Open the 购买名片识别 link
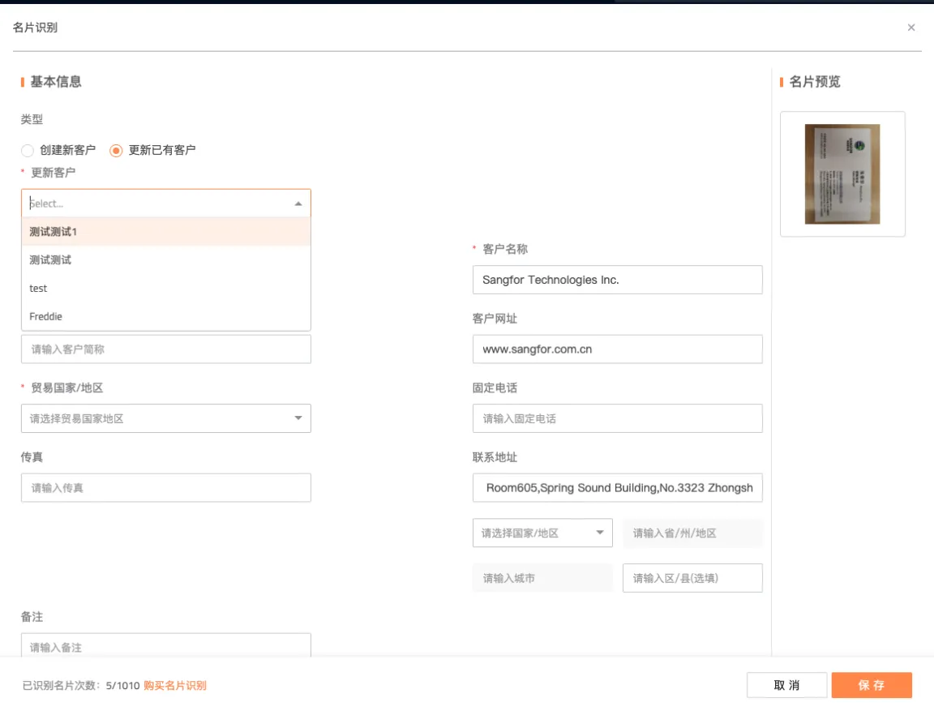Viewport: 934px width, 711px height. coord(175,686)
